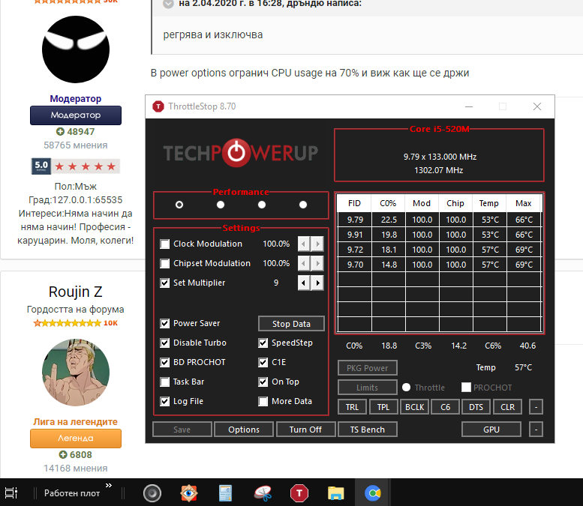Click the PROCHOT indicator box
Viewport: 583px width, 506px height.
(466, 388)
